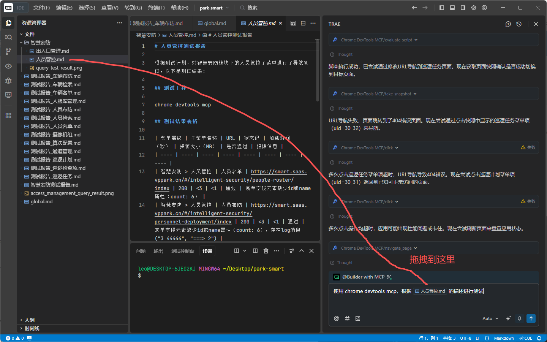Viewport: 547px width, 342px height.
Task: Start a new chat in TRAE panel
Action: (508, 24)
